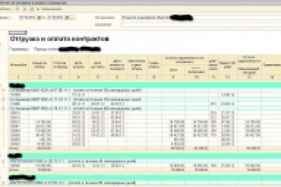The width and height of the screenshot is (281, 187).
Task: Click the period start date field
Action: point(28,18)
